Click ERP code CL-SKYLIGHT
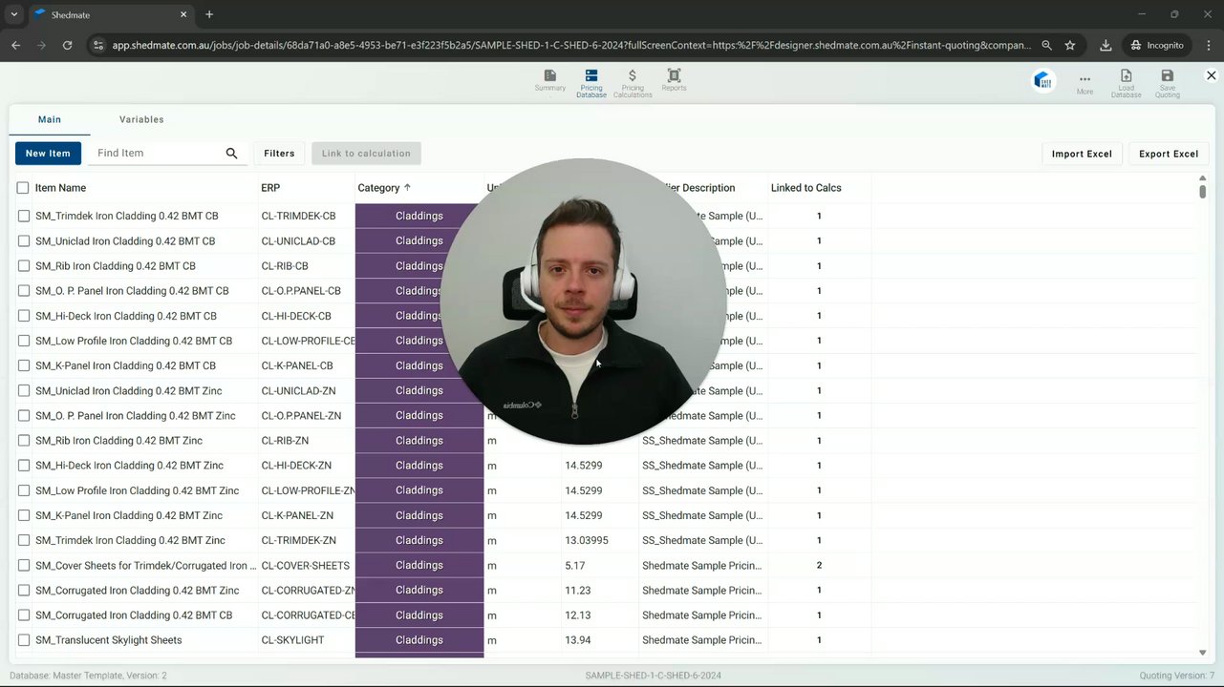The height and width of the screenshot is (687, 1224). pyautogui.click(x=292, y=640)
